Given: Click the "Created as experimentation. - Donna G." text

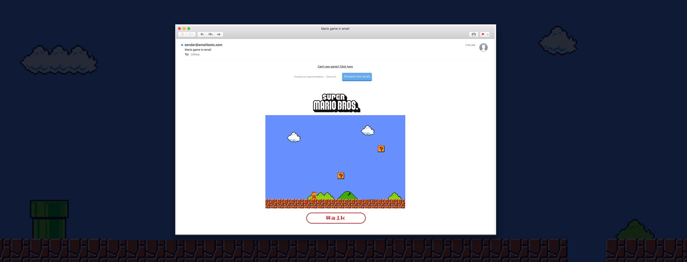Looking at the screenshot, I should pyautogui.click(x=315, y=77).
